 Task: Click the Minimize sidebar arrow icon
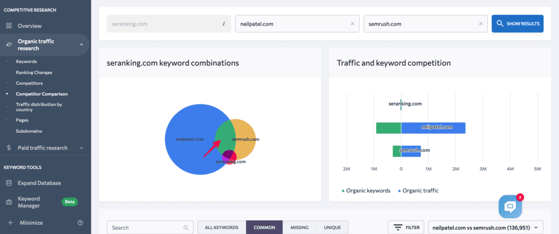click(10, 223)
